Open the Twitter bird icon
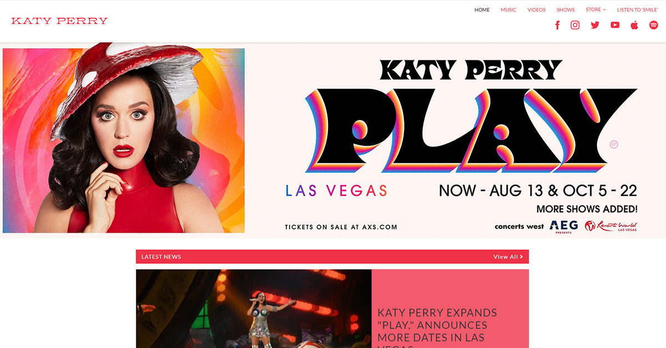Screen dimensions: 666x348 595,25
